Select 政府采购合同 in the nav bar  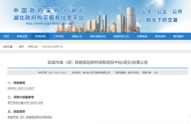click(98, 36)
